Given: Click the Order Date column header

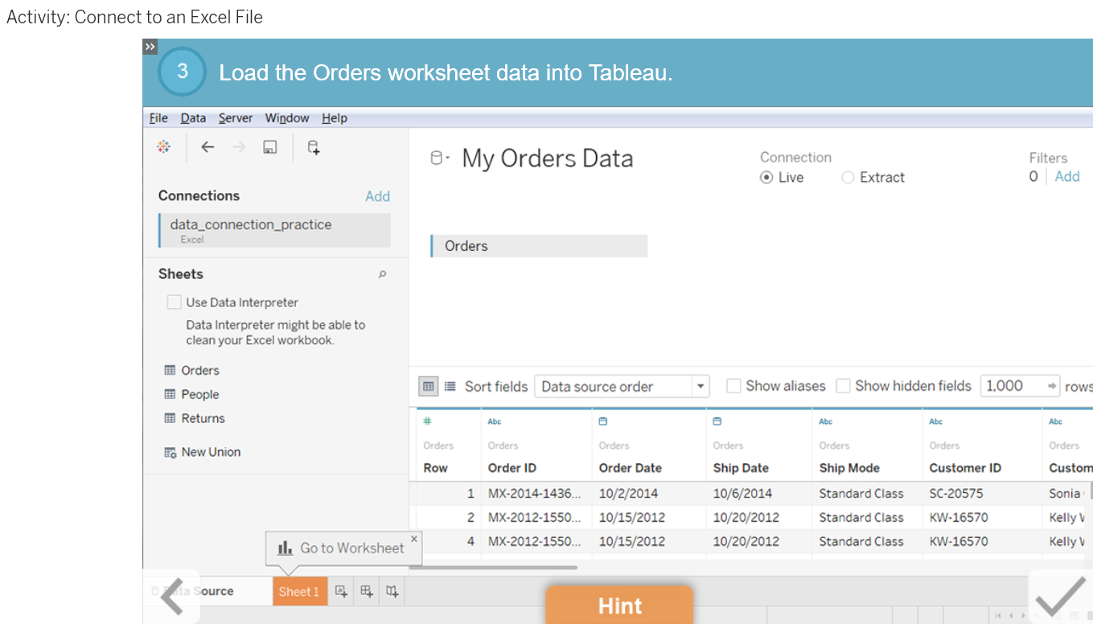Looking at the screenshot, I should tap(631, 468).
